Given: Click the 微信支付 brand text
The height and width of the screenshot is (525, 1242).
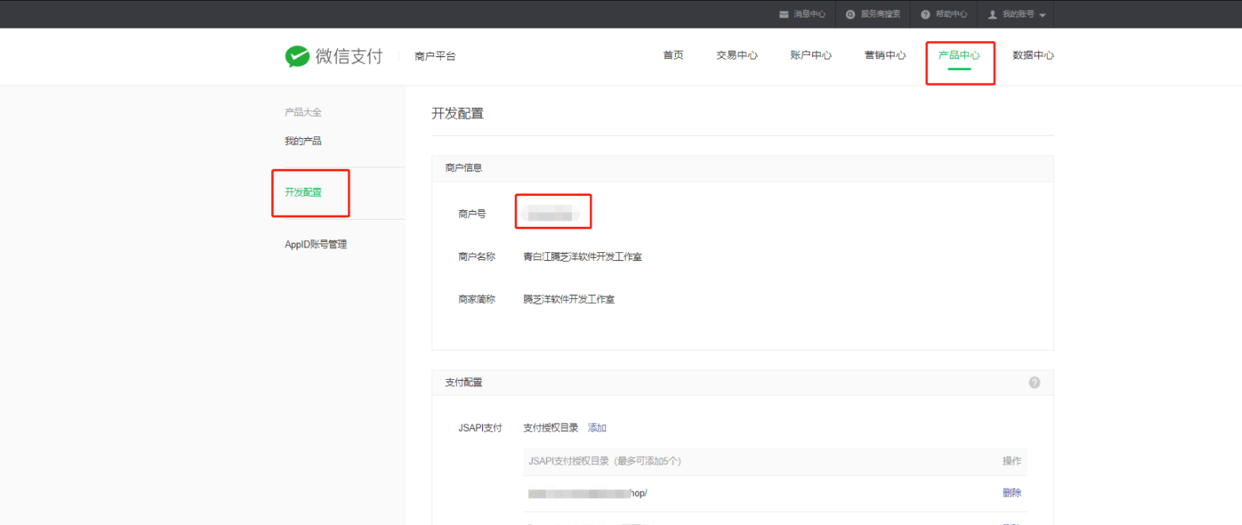Looking at the screenshot, I should 349,56.
